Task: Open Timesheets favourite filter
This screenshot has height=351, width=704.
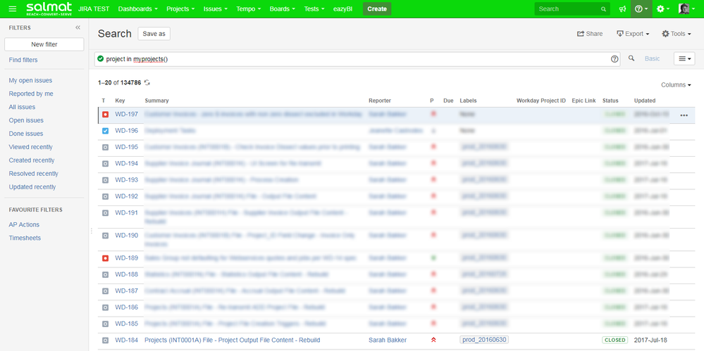Action: (25, 238)
